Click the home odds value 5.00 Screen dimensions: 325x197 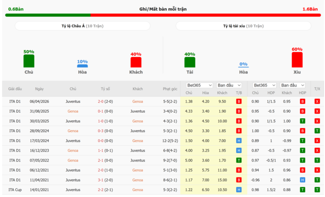pyautogui.click(x=188, y=161)
